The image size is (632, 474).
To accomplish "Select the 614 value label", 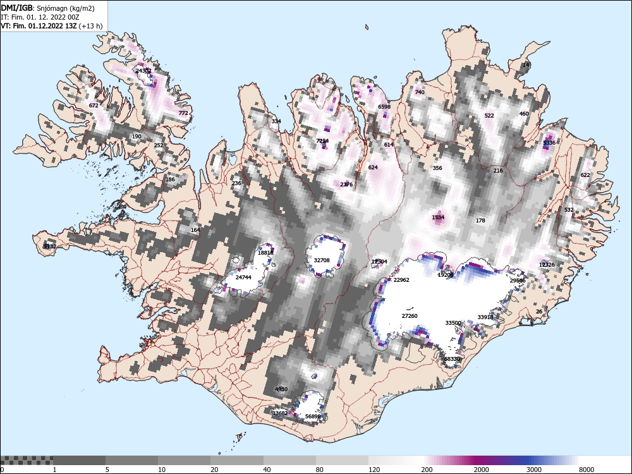I will pos(389,144).
